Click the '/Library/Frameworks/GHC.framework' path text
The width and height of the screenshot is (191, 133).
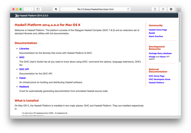click(x=44, y=113)
